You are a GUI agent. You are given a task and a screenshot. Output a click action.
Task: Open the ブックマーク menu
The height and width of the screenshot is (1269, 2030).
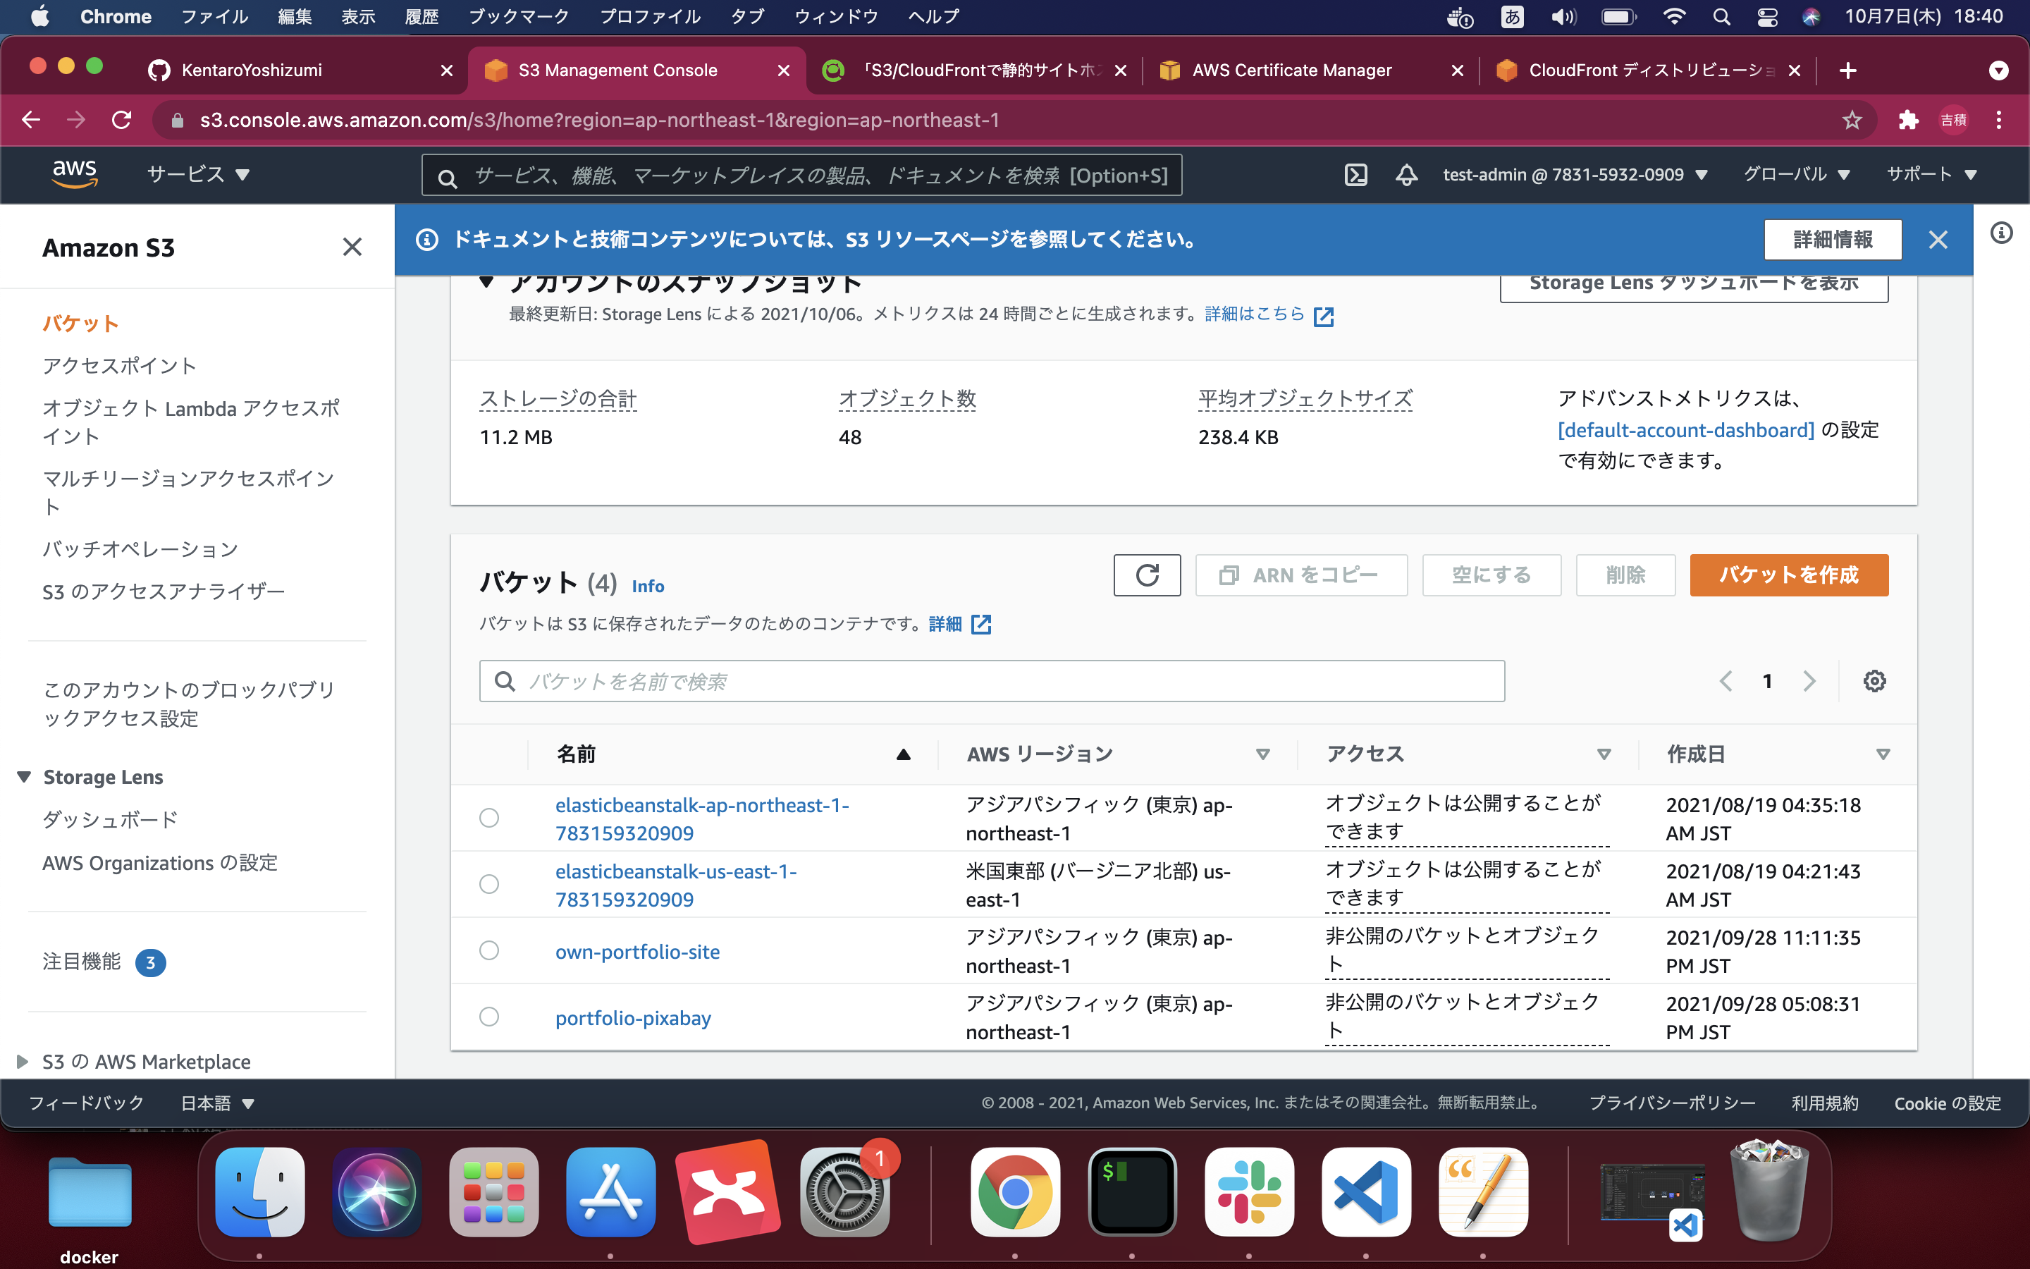tap(519, 16)
